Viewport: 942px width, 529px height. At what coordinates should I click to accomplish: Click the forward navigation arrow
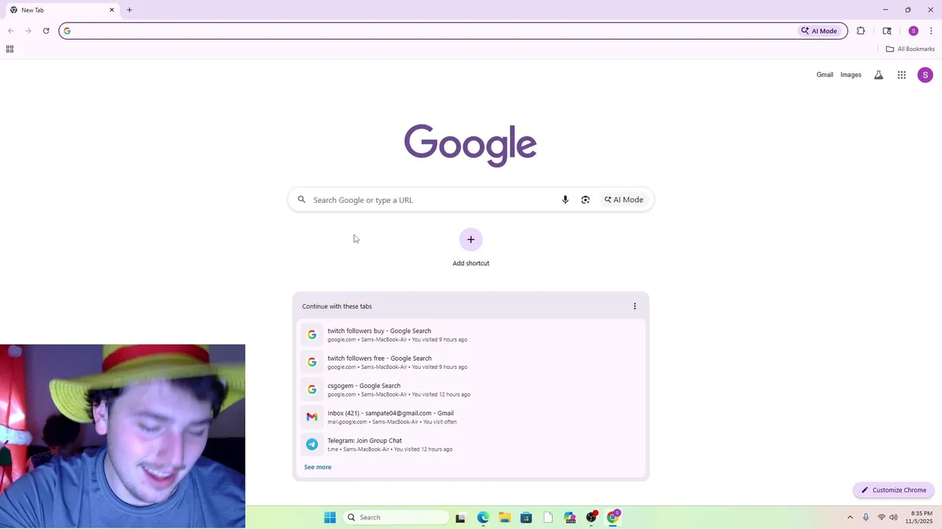tap(28, 31)
